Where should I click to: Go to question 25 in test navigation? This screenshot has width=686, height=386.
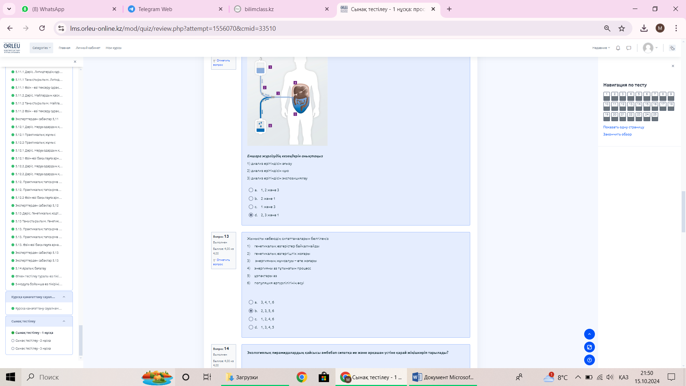click(655, 117)
